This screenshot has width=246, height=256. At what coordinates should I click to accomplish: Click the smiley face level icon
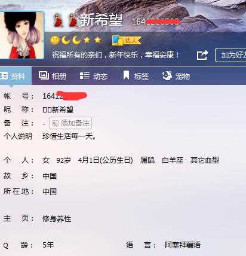pos(55,40)
